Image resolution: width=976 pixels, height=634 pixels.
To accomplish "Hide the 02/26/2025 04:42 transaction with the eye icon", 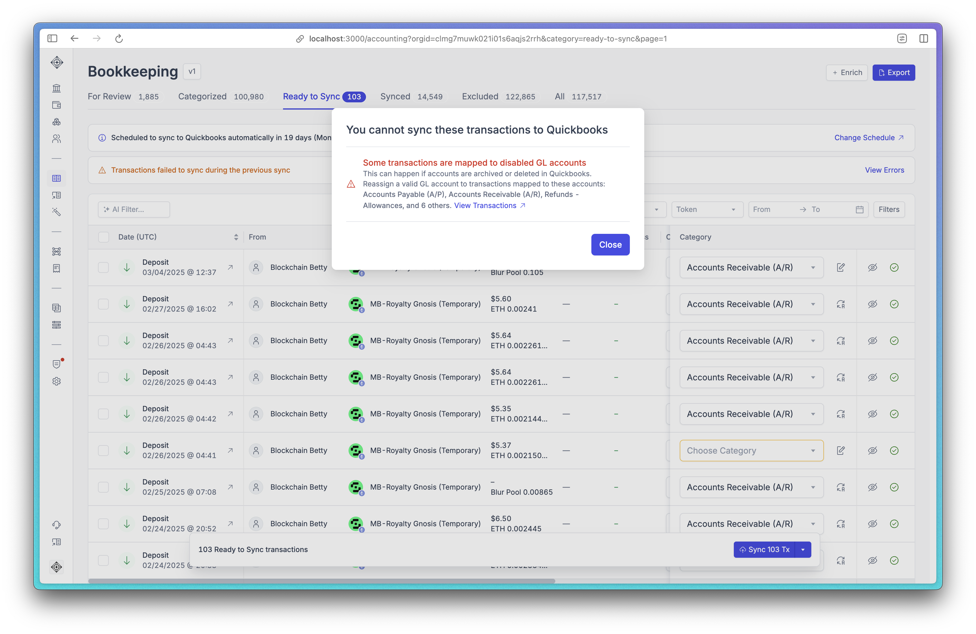I will [x=872, y=414].
